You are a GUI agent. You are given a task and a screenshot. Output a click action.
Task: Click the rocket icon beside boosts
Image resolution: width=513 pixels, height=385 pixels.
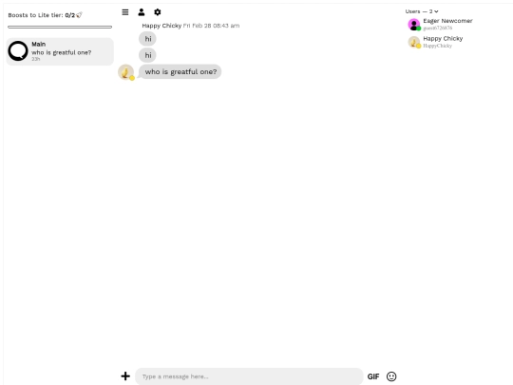79,15
